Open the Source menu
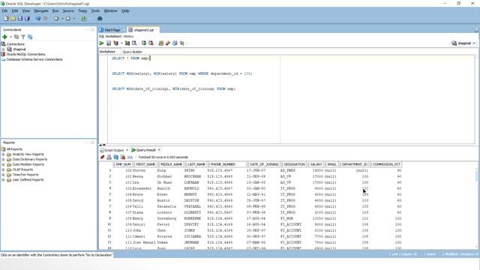Image resolution: width=480 pixels, height=270 pixels. 68,10
